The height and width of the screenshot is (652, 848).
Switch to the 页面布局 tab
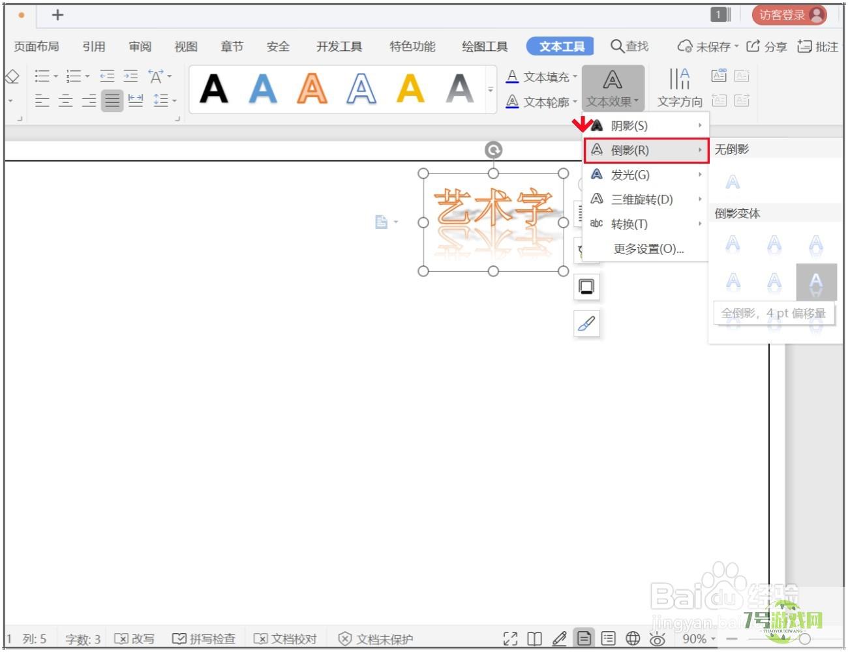[x=37, y=46]
